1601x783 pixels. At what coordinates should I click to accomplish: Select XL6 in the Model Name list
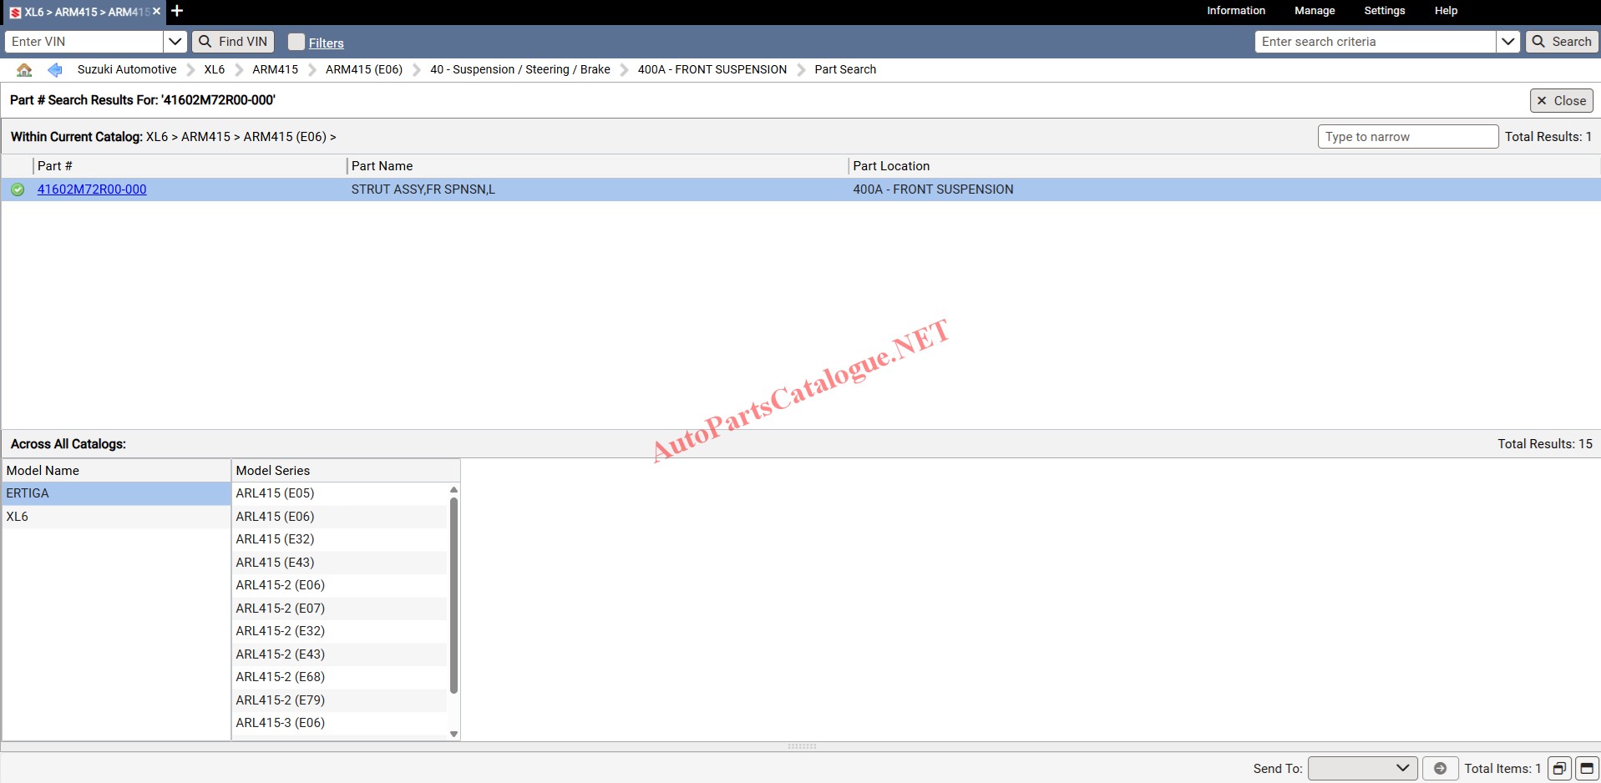pos(18,517)
